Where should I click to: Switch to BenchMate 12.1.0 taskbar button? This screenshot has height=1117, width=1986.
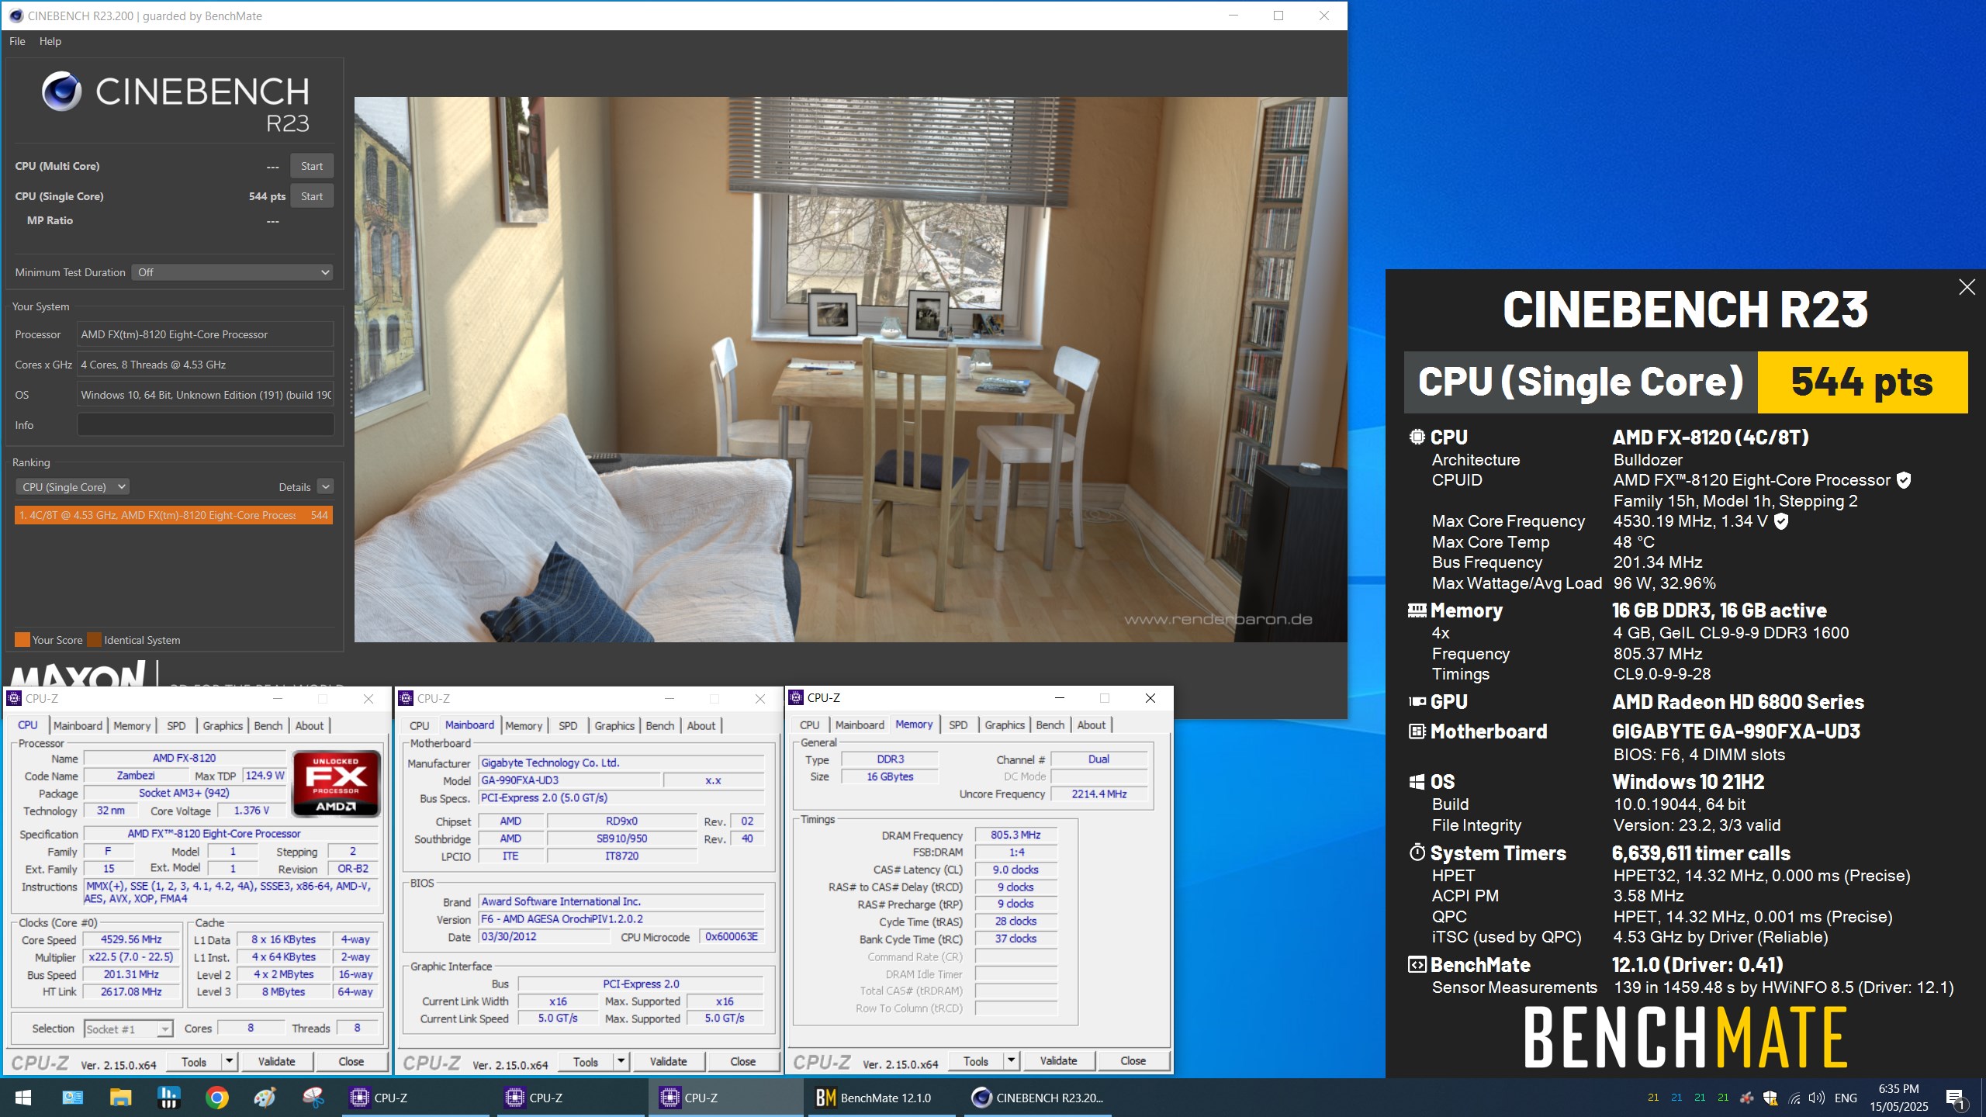click(x=882, y=1098)
